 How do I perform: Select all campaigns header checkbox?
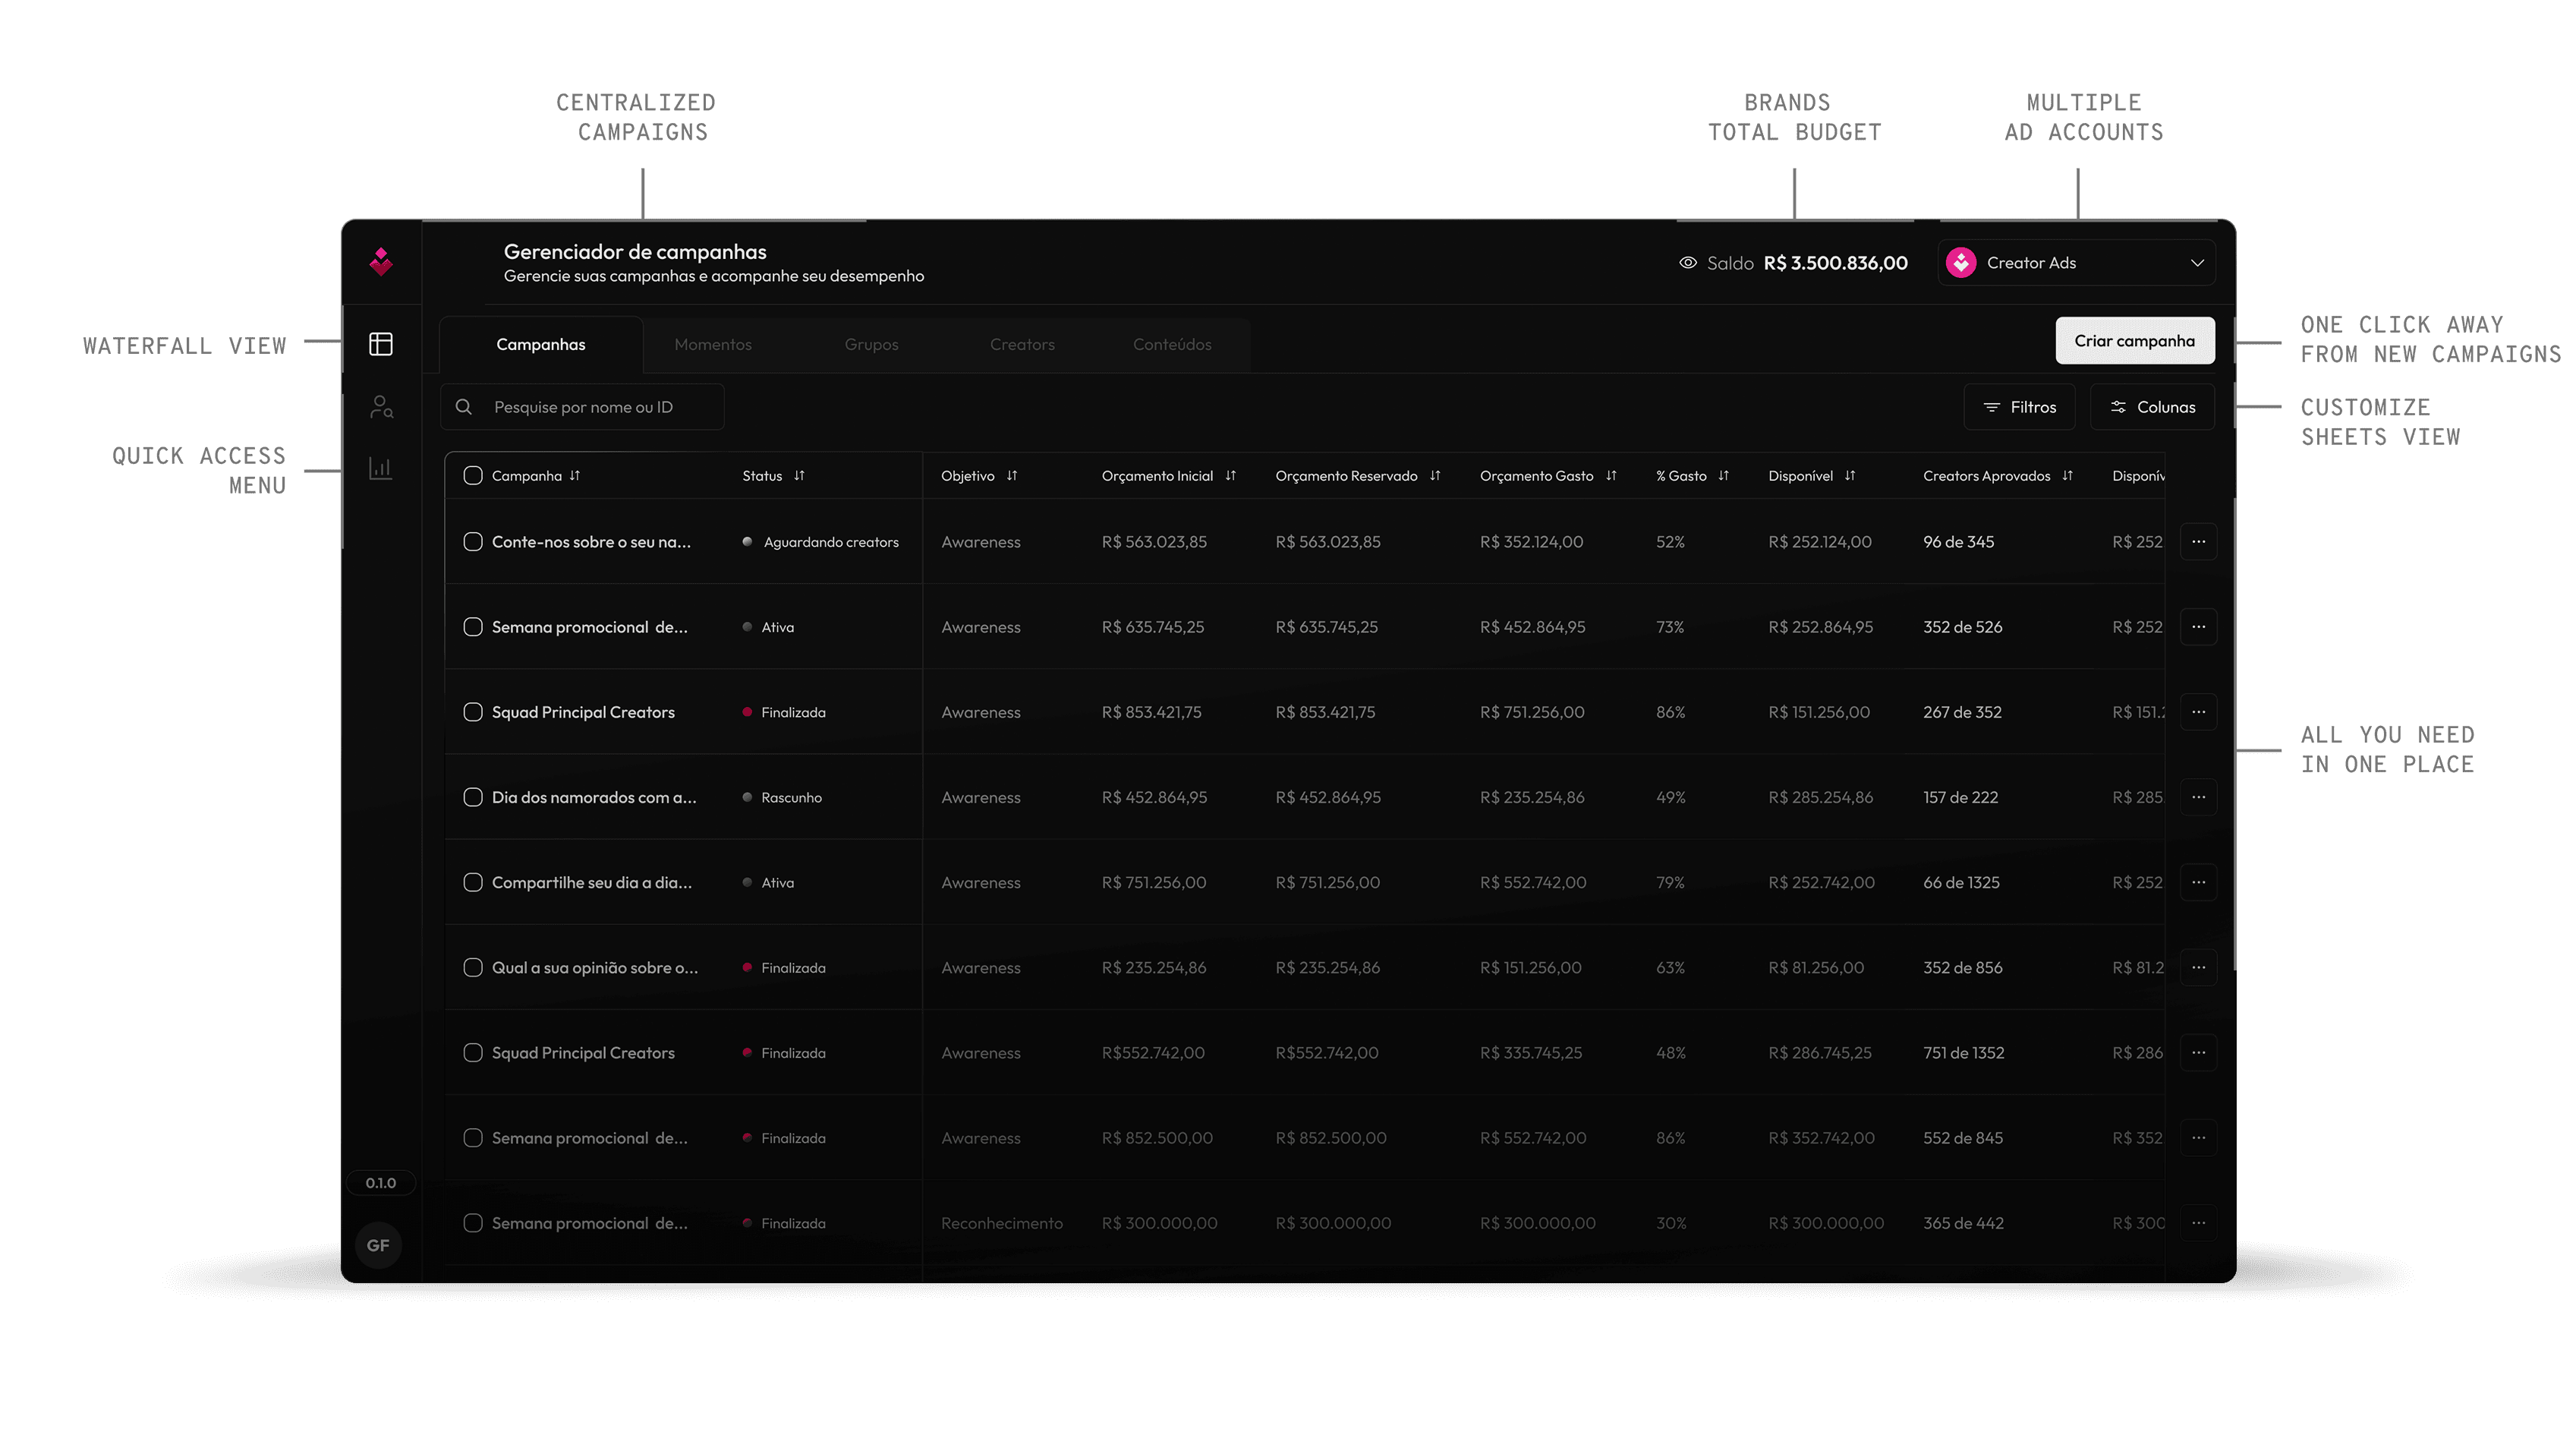click(473, 476)
